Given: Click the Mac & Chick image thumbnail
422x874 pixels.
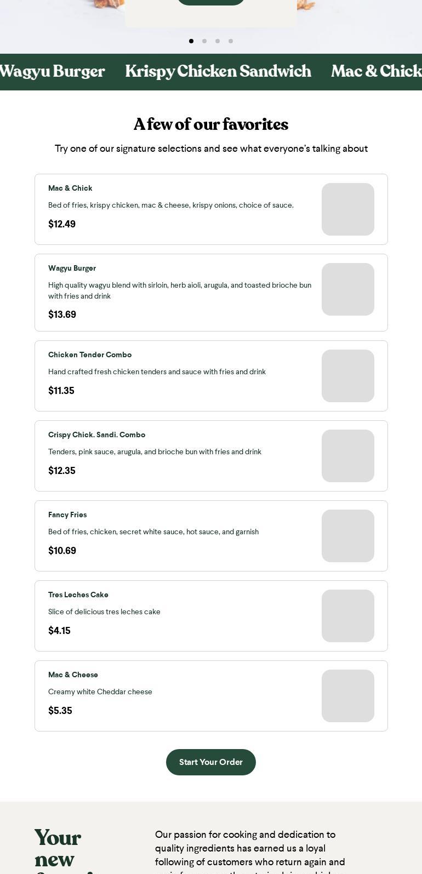Looking at the screenshot, I should 347,209.
